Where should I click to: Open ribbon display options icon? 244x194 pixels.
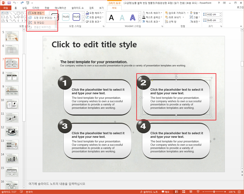224,3
